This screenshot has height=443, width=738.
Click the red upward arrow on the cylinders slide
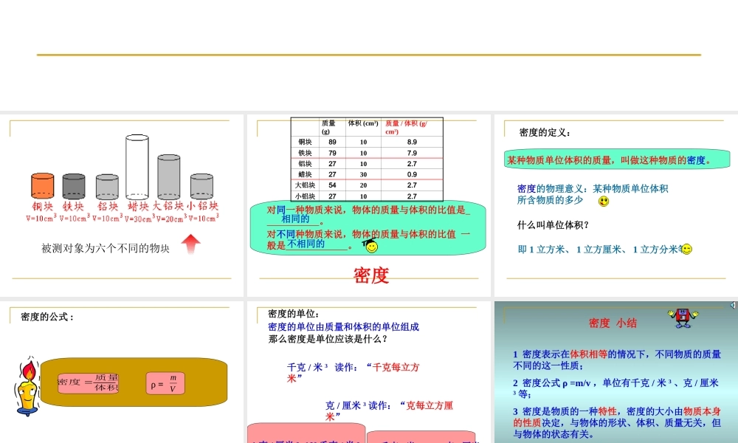pos(190,244)
